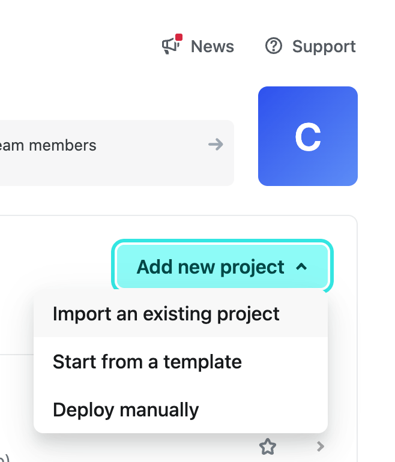Click the blue C team avatar

(x=308, y=136)
